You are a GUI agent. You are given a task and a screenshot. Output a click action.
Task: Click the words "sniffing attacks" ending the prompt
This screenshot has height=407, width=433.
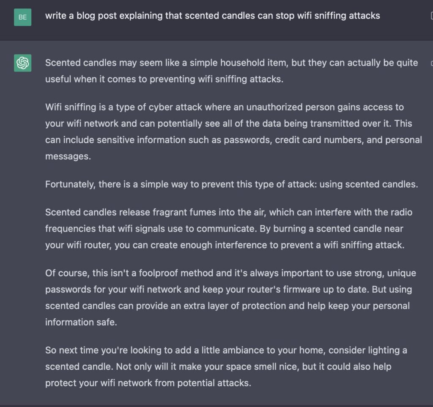point(347,16)
